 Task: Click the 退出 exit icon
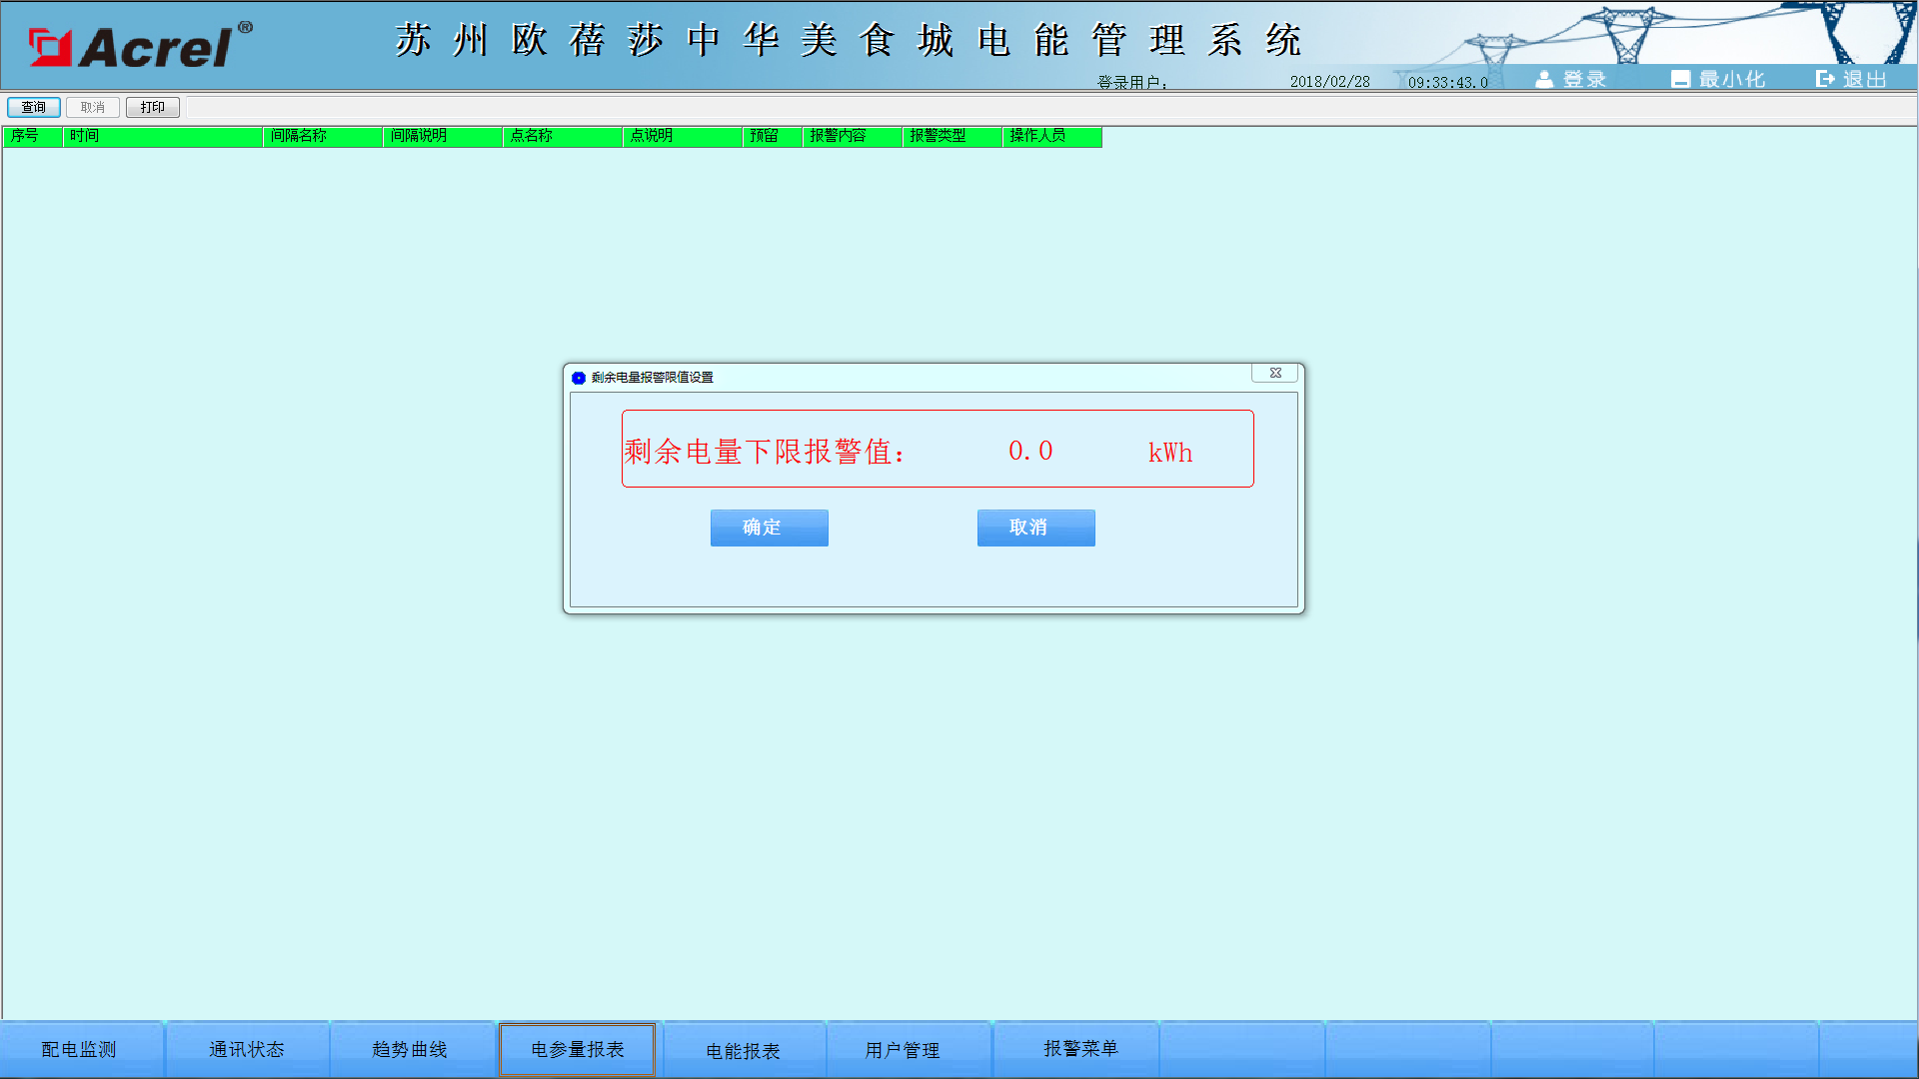click(x=1825, y=79)
